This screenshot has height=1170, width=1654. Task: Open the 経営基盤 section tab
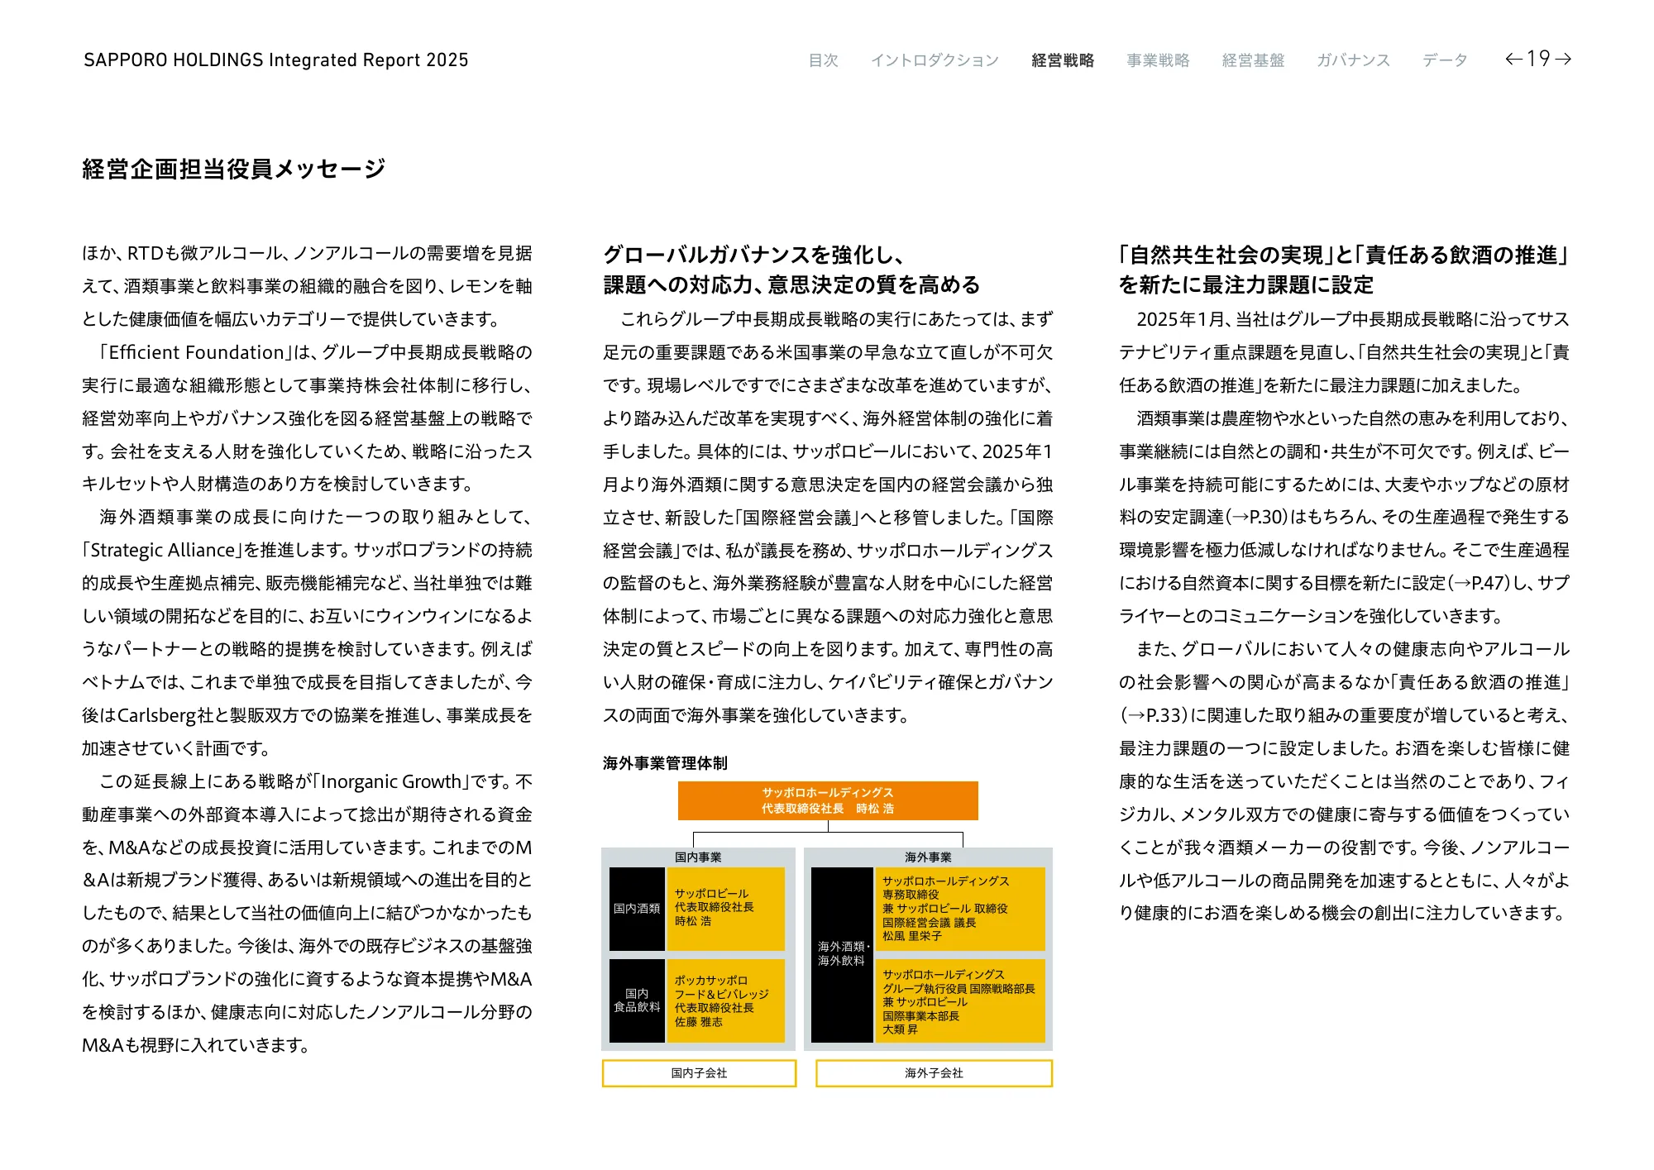coord(1253,60)
